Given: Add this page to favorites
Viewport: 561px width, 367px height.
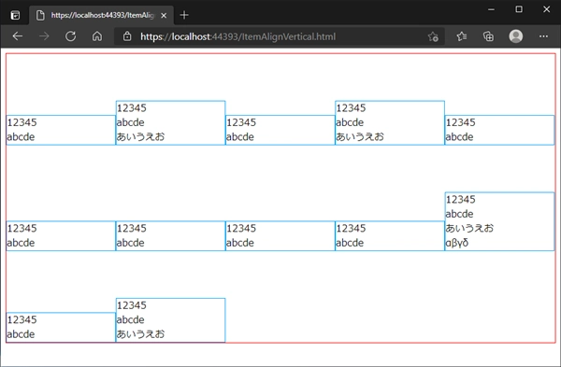Looking at the screenshot, I should pos(433,36).
